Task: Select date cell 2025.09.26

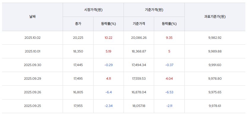Action: coord(33,92)
